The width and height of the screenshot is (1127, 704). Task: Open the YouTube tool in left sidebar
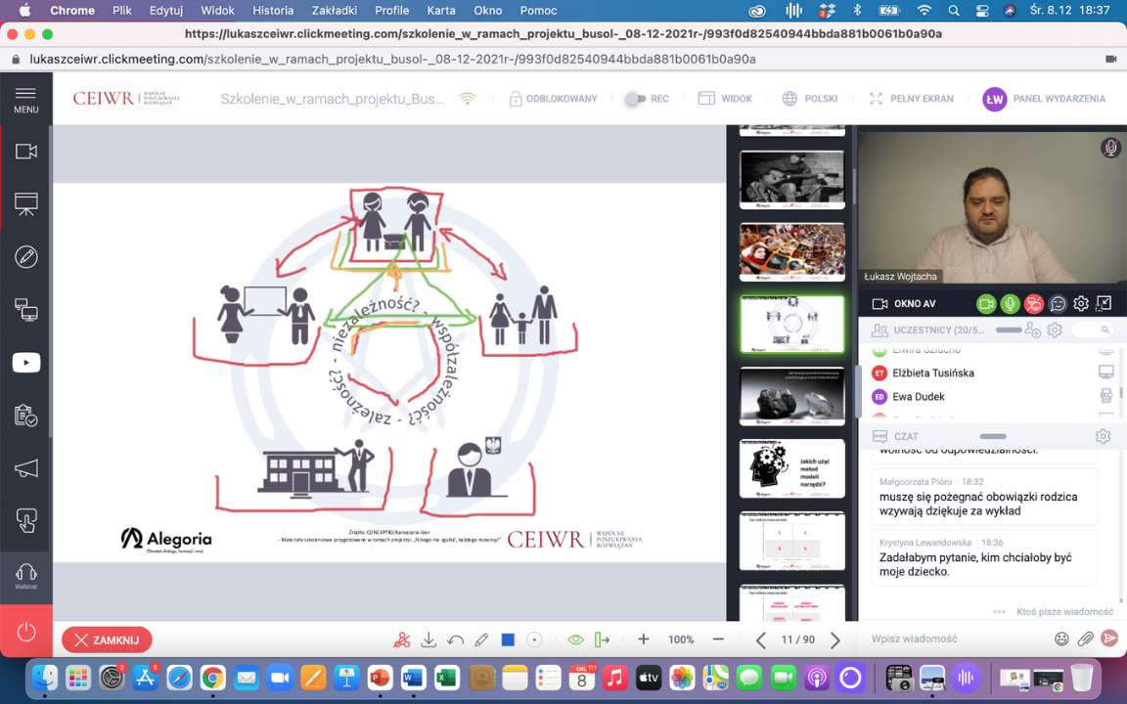26,363
